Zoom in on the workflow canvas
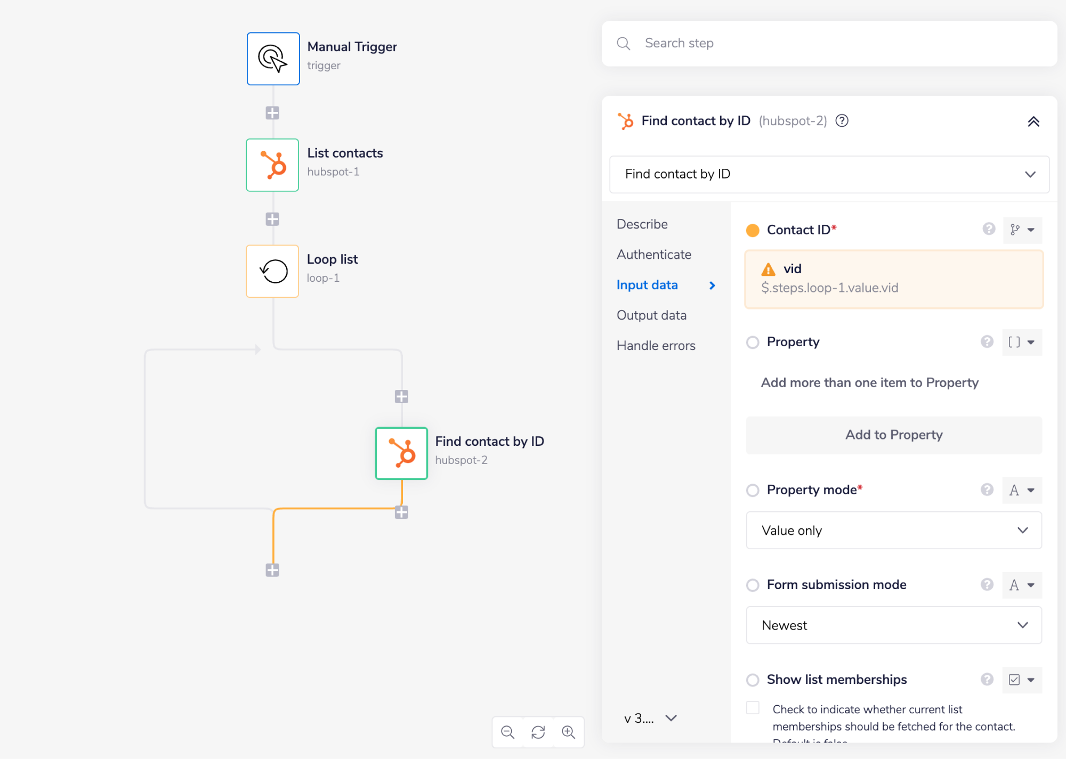This screenshot has height=759, width=1066. click(569, 732)
